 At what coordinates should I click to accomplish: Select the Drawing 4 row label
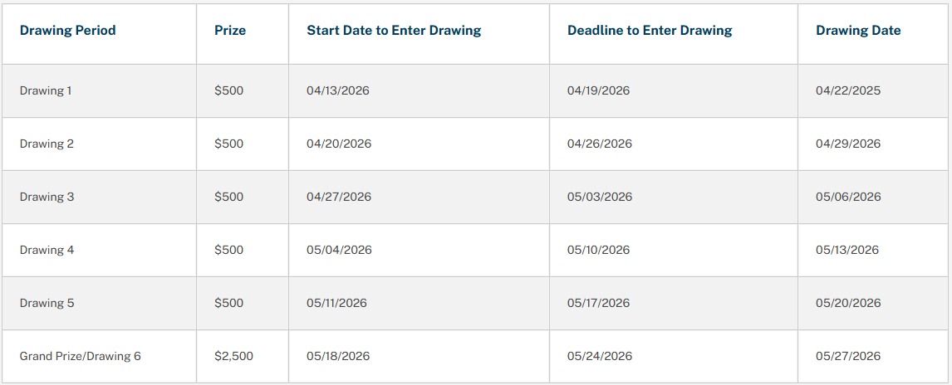pos(47,250)
